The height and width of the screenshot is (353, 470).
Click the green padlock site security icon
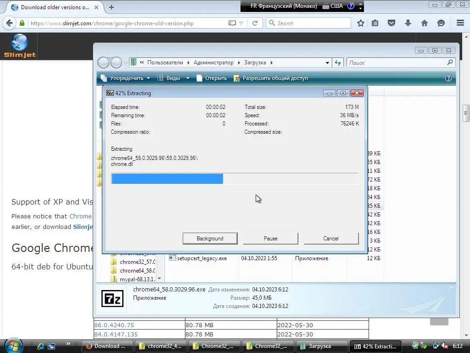pos(22,23)
